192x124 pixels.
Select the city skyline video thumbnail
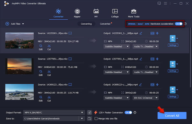click(x=20, y=41)
